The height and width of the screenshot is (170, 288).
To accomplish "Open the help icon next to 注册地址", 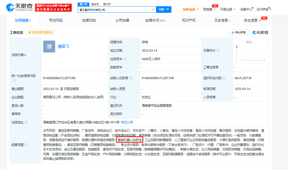I will point(26,122).
